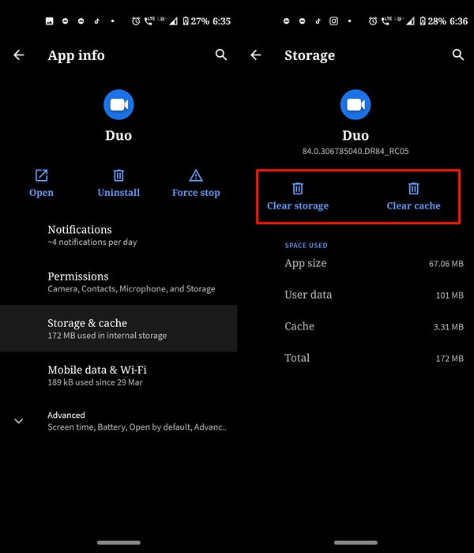Tap the Instagram notification icon in right status bar
Image resolution: width=474 pixels, height=553 pixels.
(333, 21)
